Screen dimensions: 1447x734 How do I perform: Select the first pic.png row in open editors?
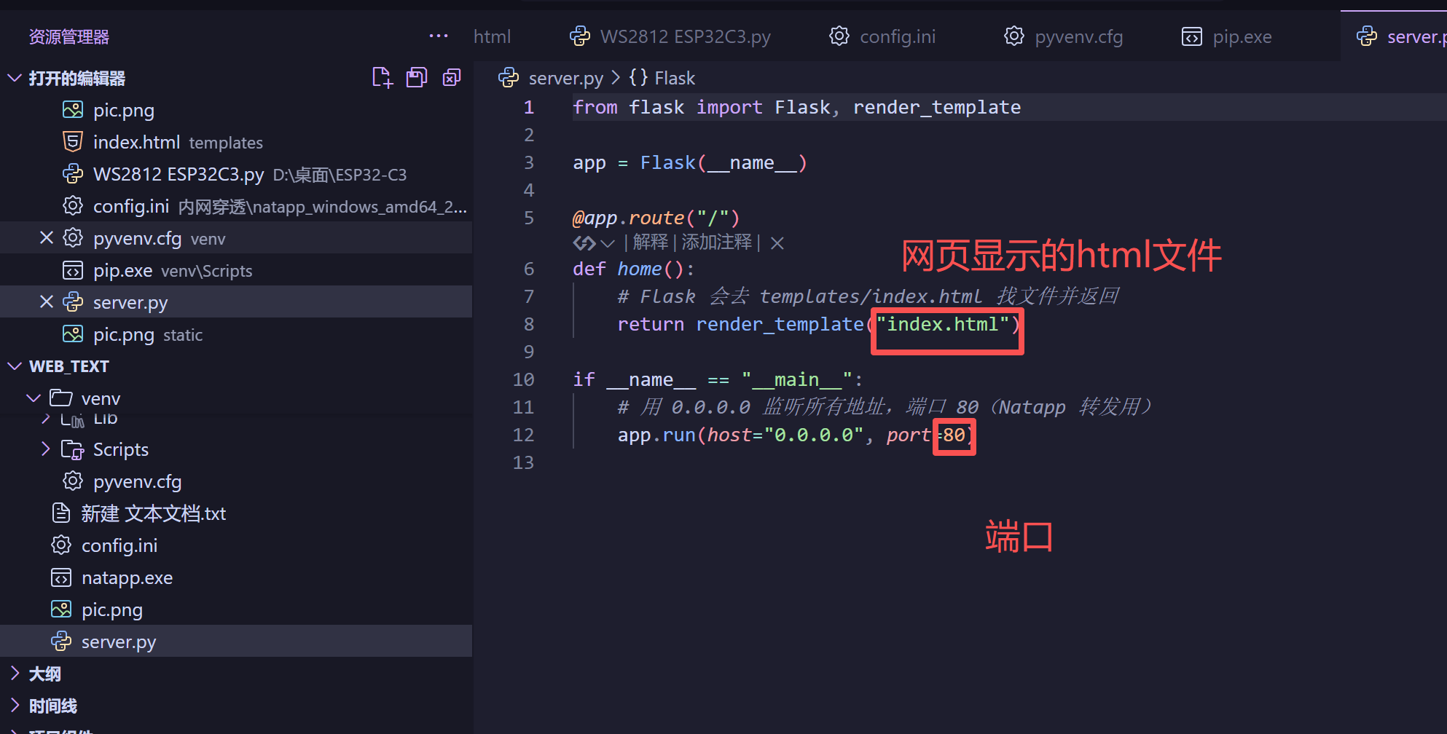pyautogui.click(x=236, y=109)
